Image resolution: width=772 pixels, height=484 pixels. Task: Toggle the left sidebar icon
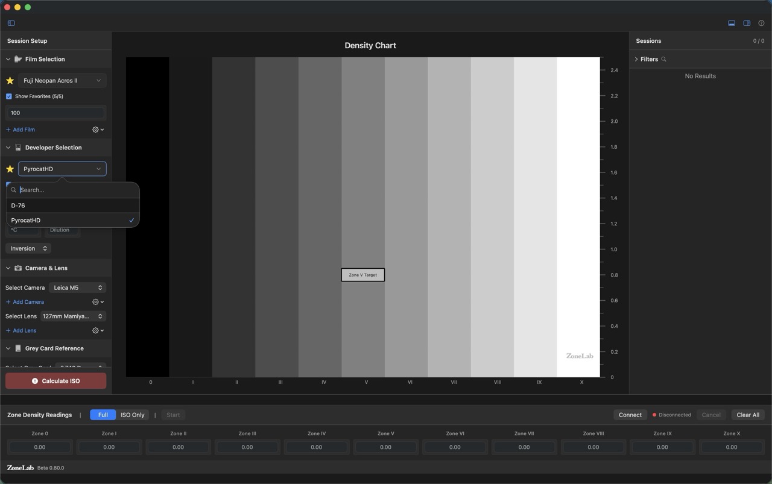11,23
